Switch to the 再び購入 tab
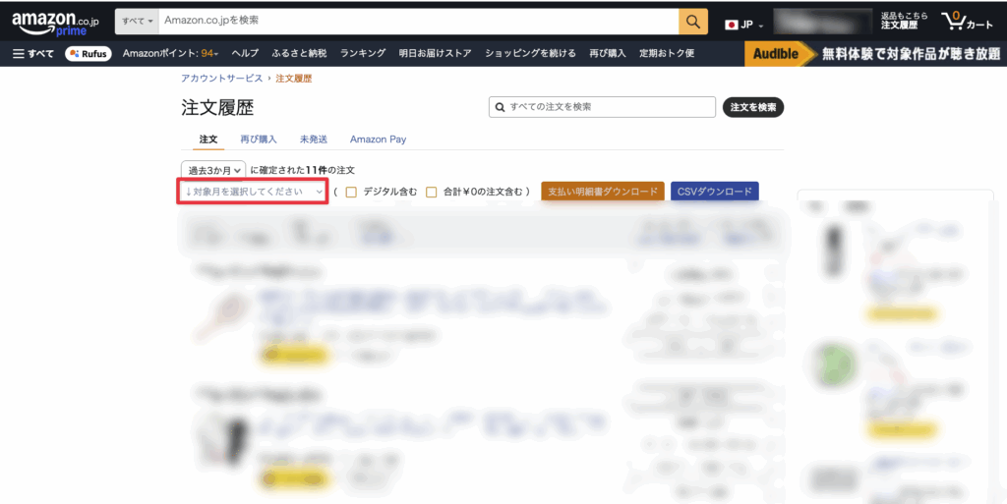 coord(259,140)
